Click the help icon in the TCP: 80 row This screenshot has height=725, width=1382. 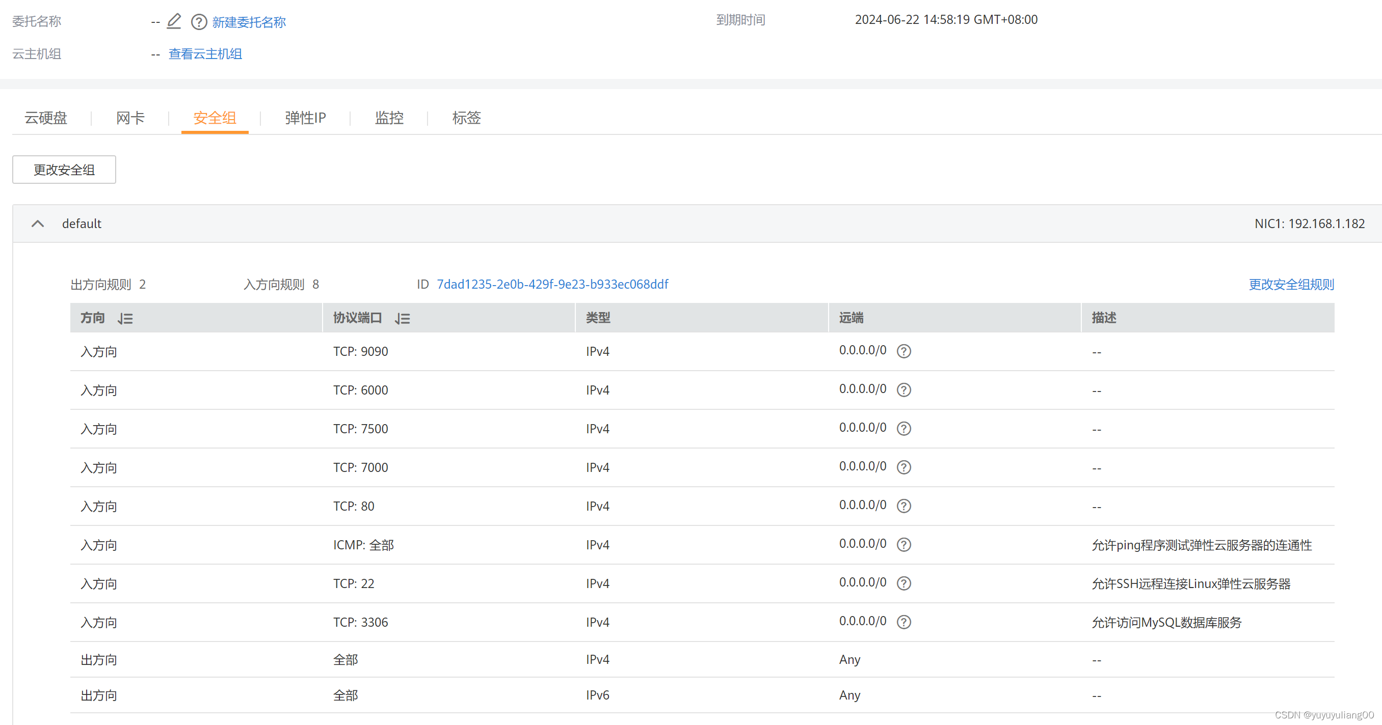point(903,507)
